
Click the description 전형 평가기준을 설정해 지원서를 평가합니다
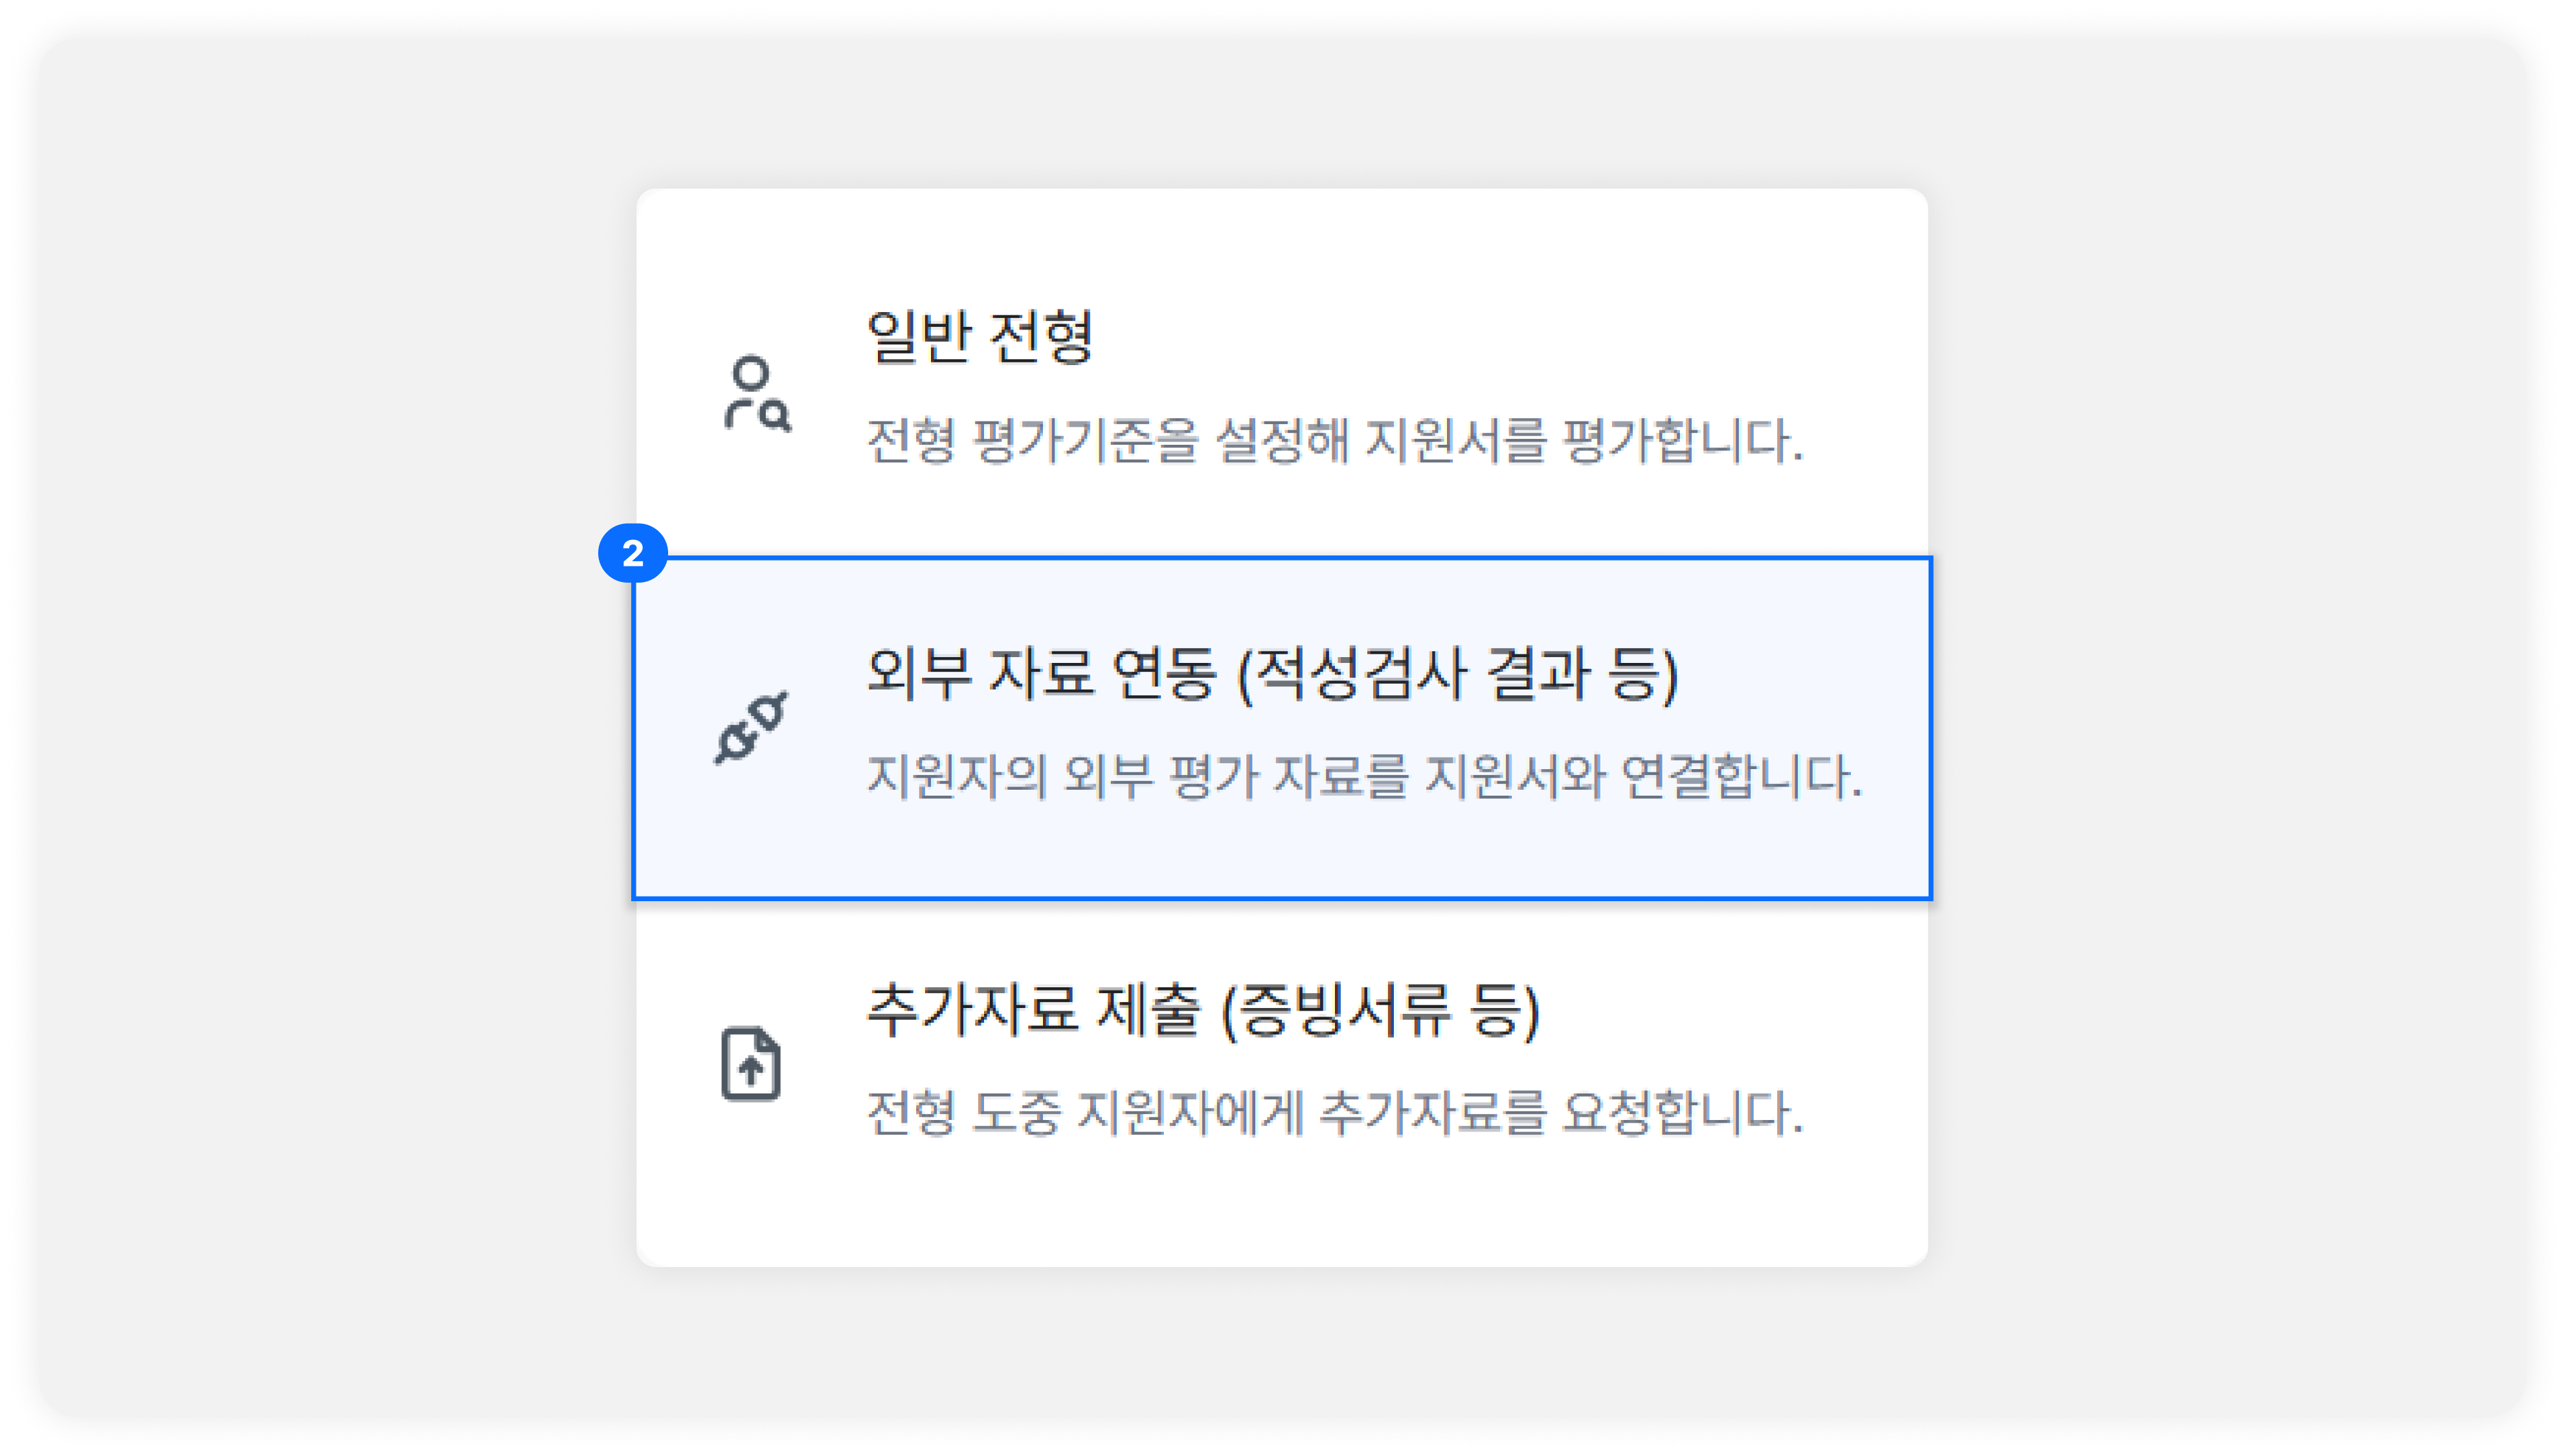1335,440
